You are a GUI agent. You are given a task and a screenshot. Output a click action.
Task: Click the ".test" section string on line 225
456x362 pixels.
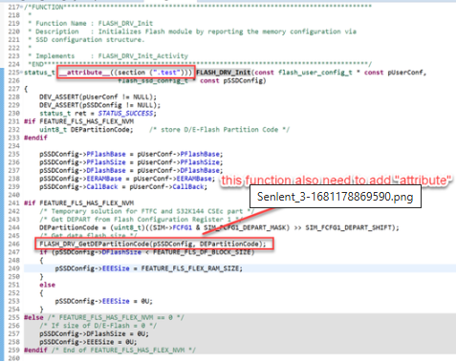coord(166,73)
